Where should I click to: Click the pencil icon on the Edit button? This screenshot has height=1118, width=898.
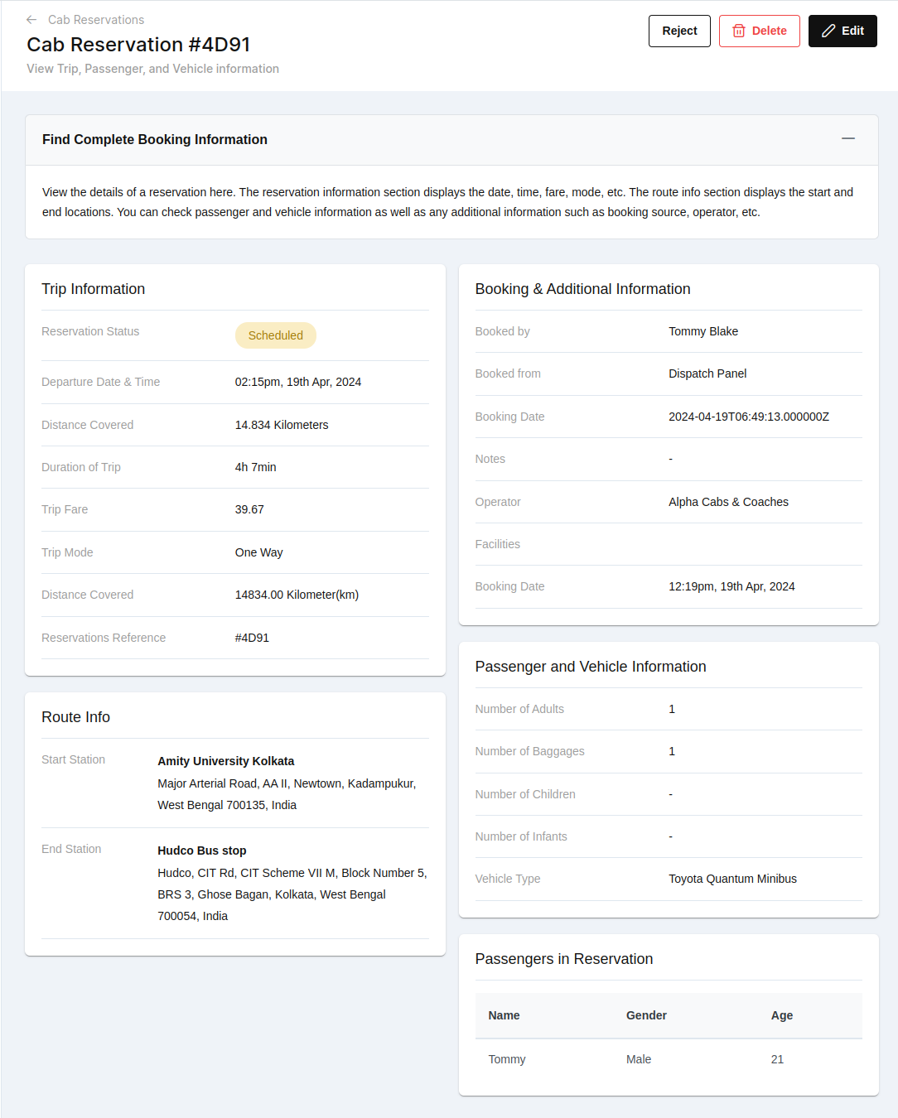click(828, 31)
